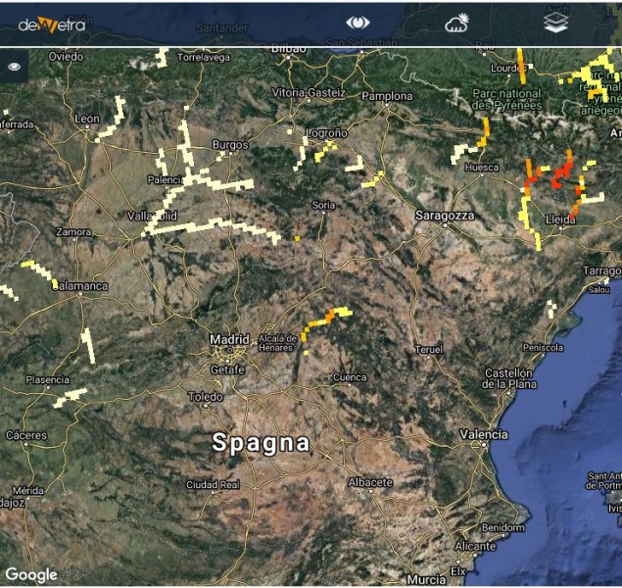622x588 pixels.
Task: Click the Dewetra logo
Action: click(x=52, y=24)
